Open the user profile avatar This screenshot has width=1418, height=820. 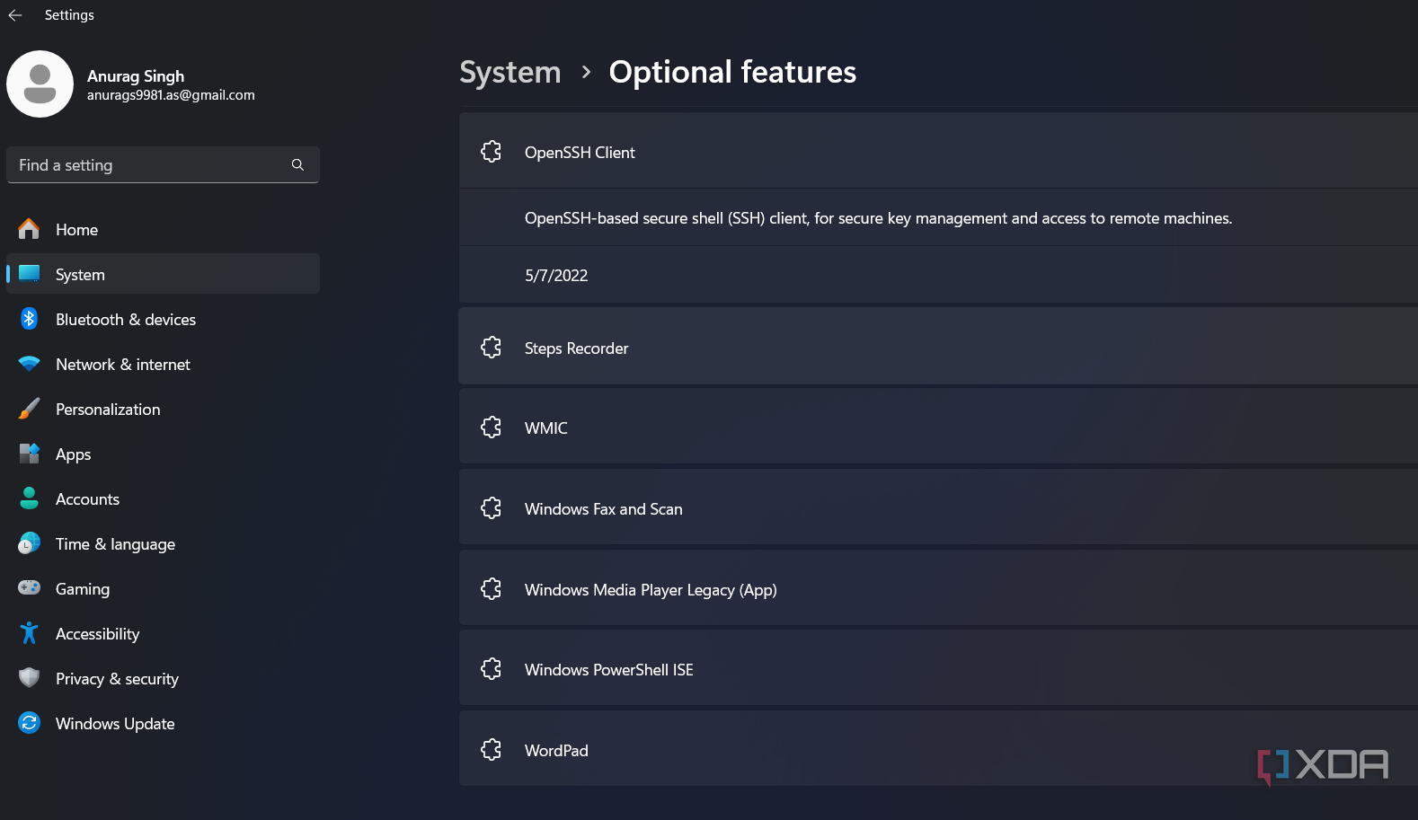click(x=40, y=84)
